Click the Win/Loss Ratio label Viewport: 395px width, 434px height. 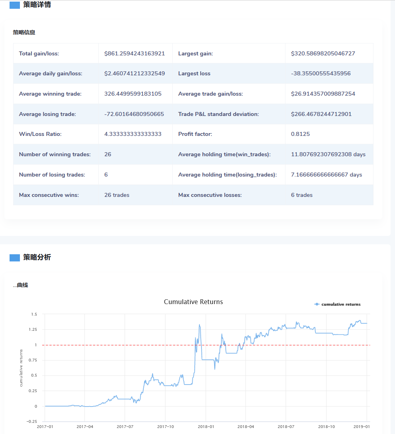[40, 134]
